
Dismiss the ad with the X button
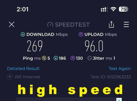119,100
